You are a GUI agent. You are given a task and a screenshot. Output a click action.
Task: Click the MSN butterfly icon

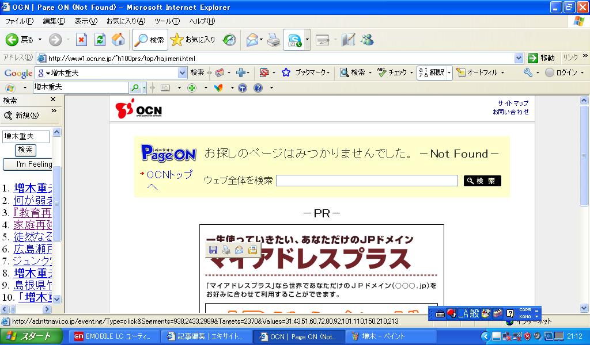pyautogui.click(x=218, y=88)
